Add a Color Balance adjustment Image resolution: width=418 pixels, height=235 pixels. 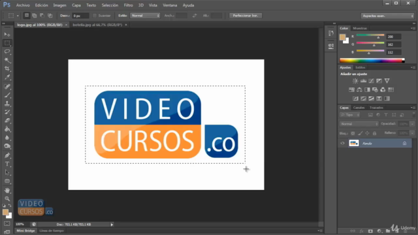[359, 90]
